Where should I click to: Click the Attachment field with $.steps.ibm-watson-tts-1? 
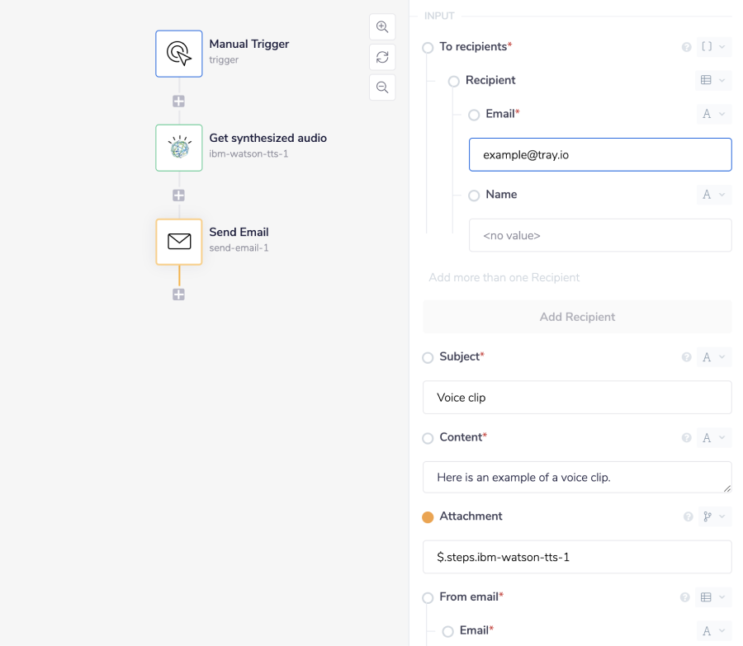tap(576, 557)
